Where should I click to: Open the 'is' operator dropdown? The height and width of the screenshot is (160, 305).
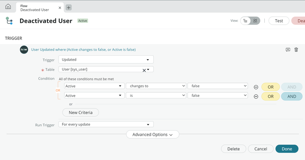tap(156, 96)
